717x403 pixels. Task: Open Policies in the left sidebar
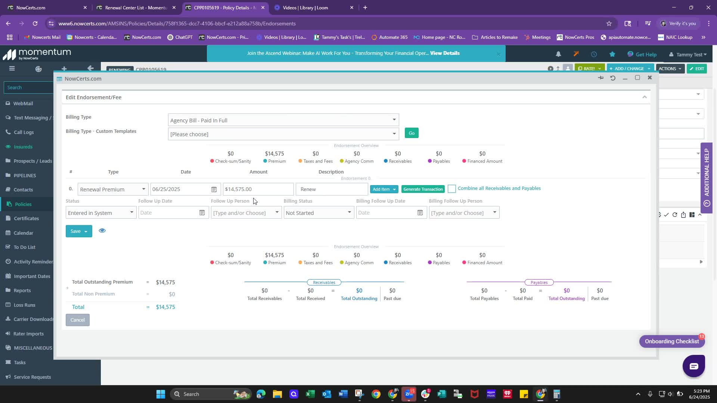pos(23,204)
